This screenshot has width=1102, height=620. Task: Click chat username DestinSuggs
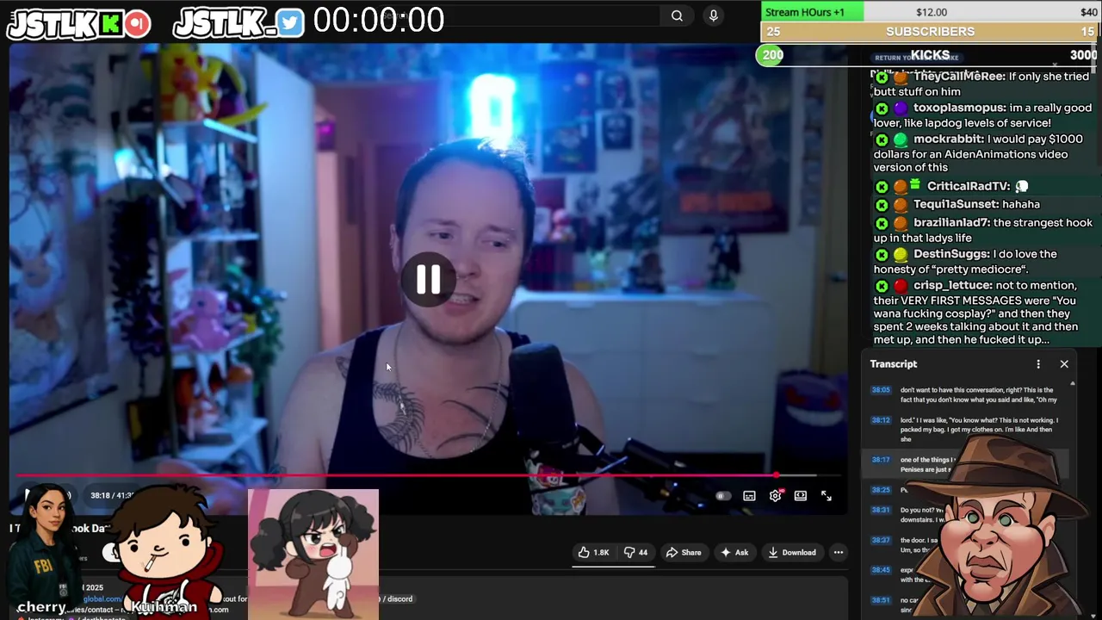coord(950,254)
